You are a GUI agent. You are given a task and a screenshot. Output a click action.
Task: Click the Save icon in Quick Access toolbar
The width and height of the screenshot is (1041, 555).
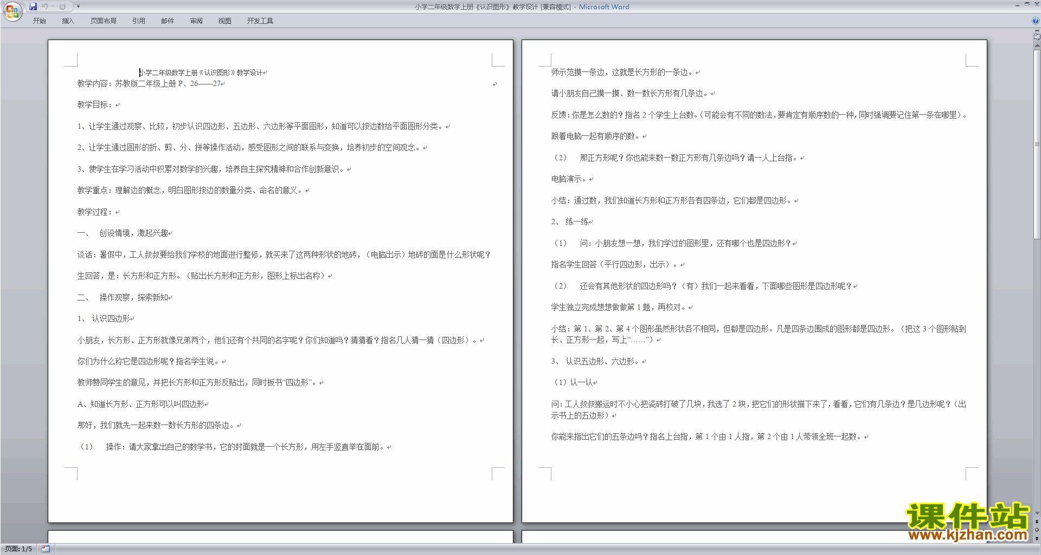(33, 6)
